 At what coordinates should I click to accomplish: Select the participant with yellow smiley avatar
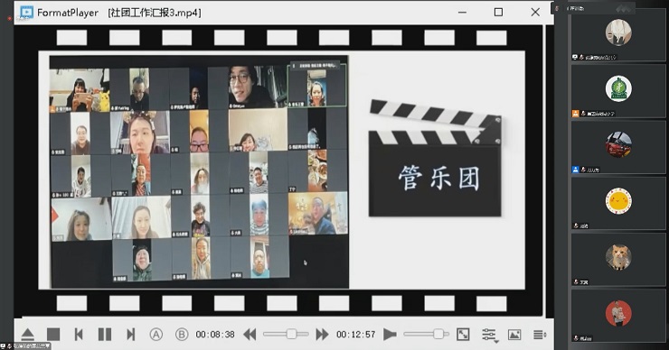tap(618, 204)
